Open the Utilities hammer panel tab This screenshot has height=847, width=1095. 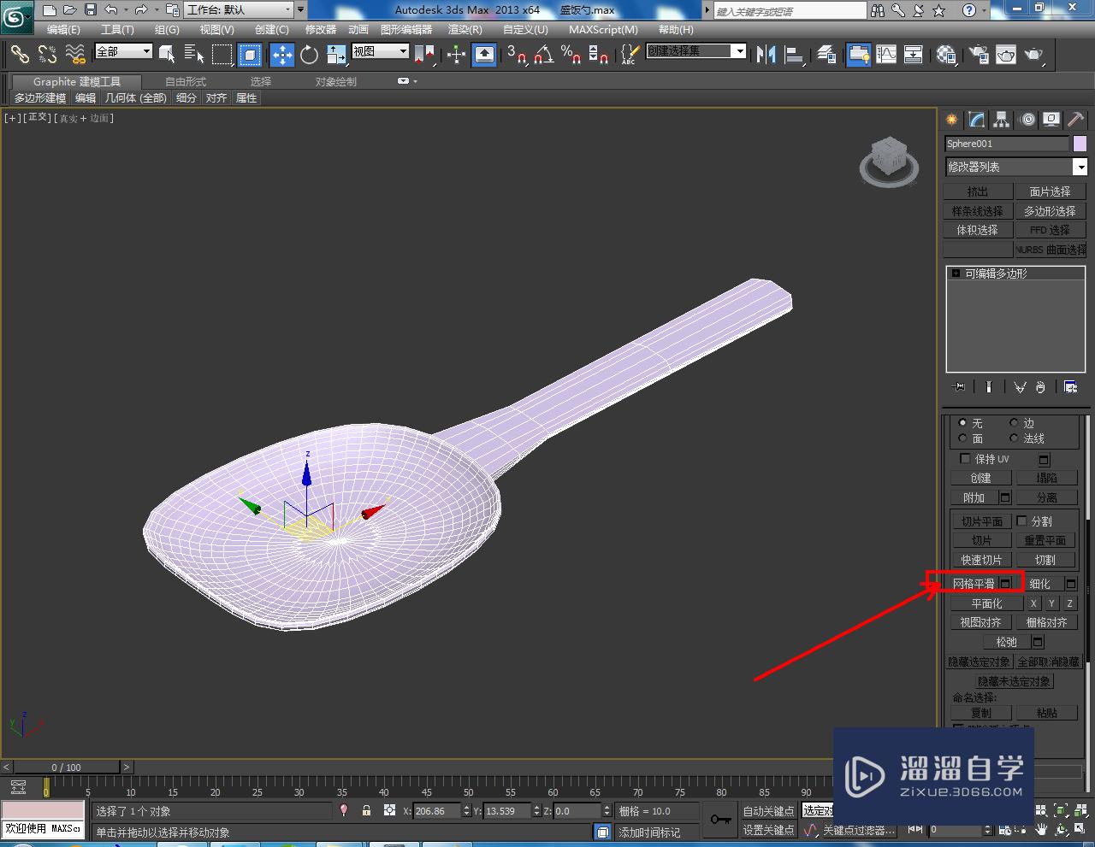click(1075, 120)
